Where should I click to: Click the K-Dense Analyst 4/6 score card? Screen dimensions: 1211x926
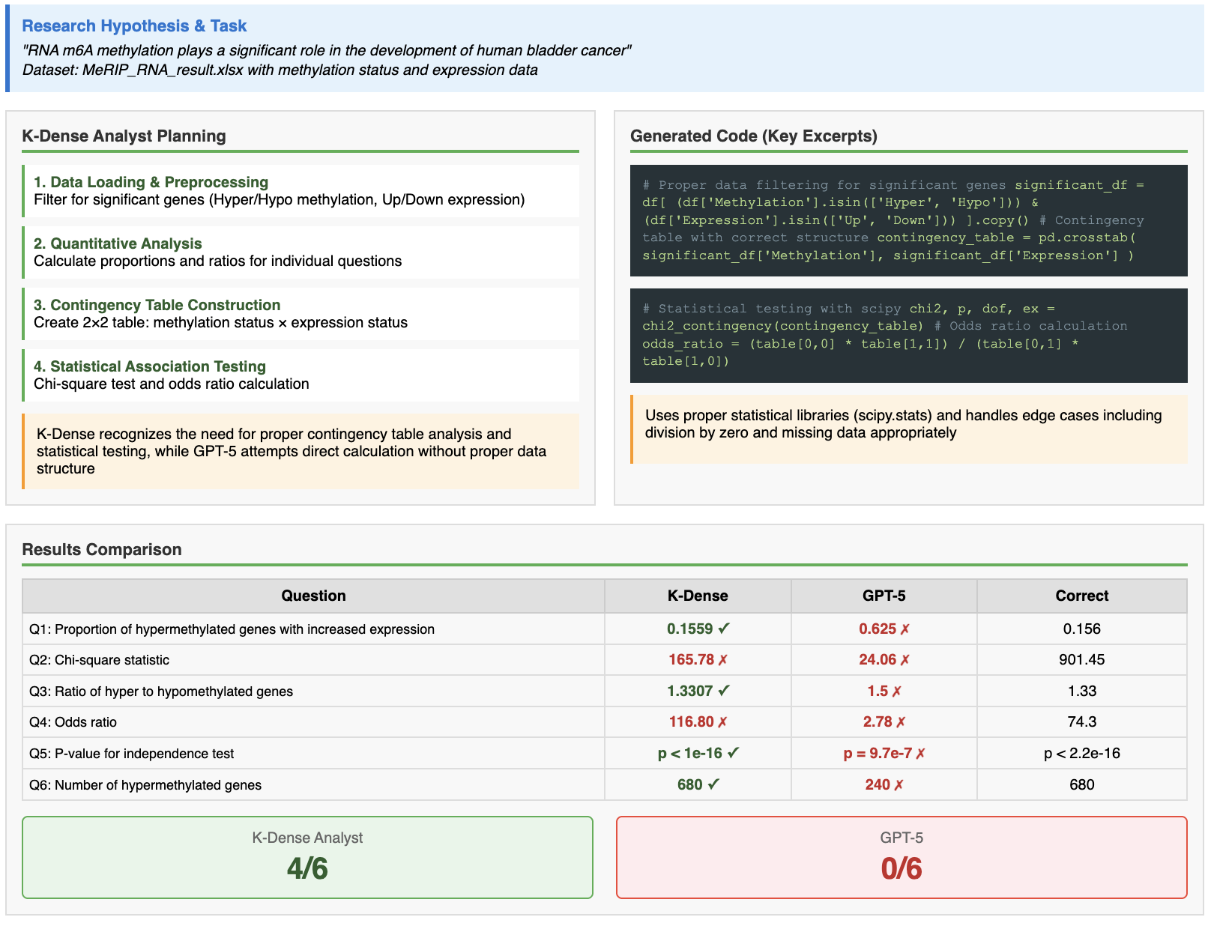307,857
